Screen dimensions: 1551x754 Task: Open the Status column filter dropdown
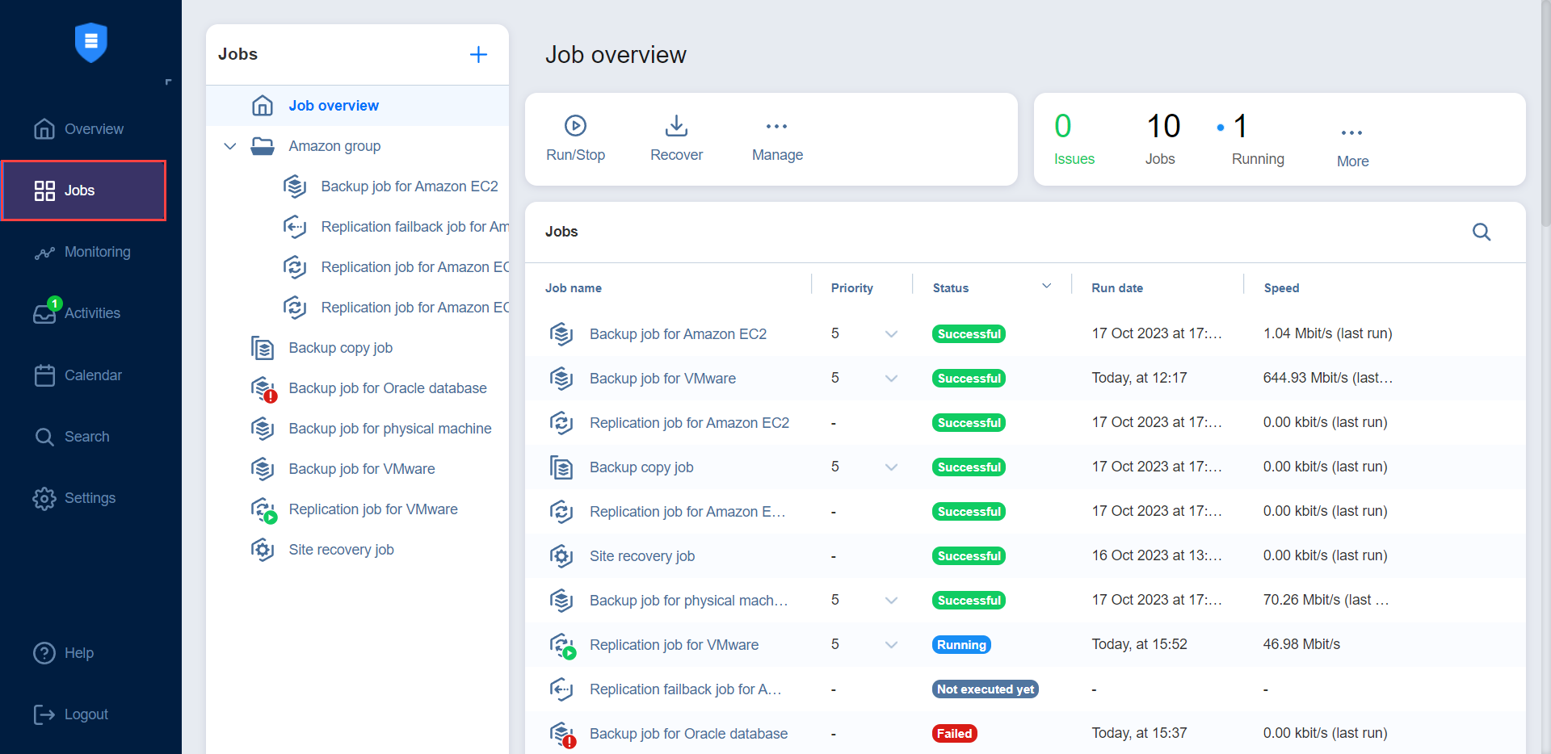(x=1045, y=285)
